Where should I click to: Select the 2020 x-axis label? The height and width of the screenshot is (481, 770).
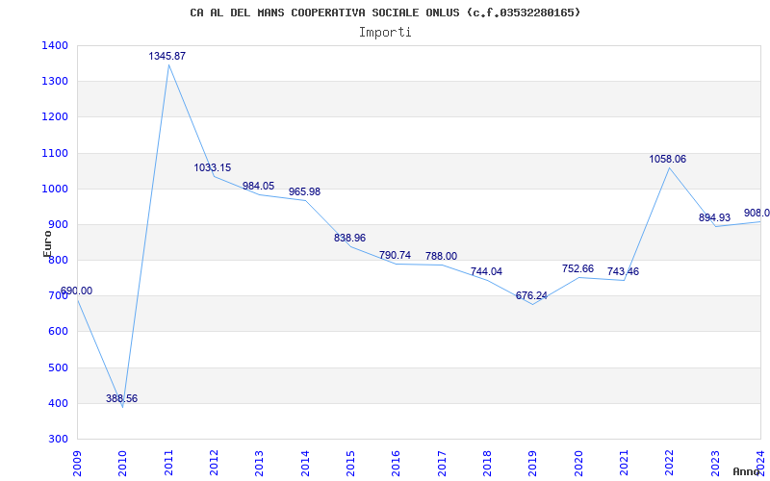(578, 464)
